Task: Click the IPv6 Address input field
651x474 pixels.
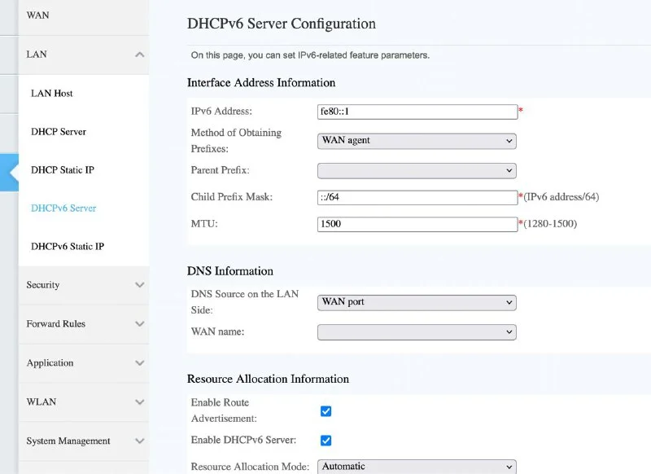Action: pos(417,112)
